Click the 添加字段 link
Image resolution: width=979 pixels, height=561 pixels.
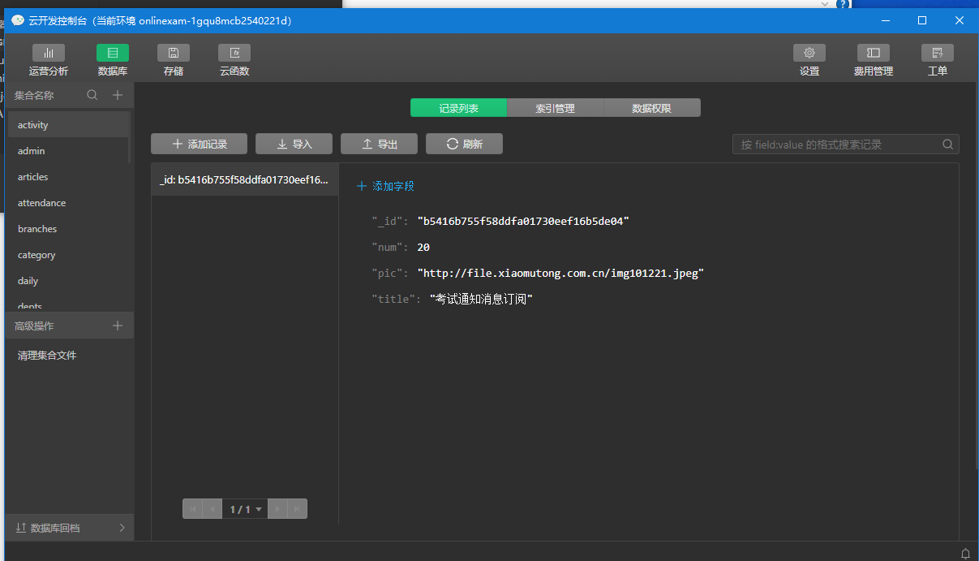coord(385,186)
